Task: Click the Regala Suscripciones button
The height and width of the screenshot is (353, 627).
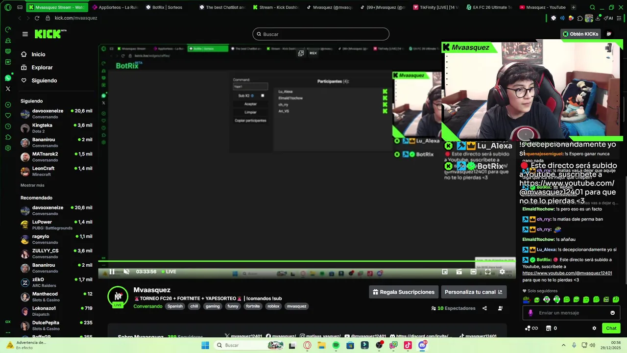Action: pyautogui.click(x=404, y=292)
